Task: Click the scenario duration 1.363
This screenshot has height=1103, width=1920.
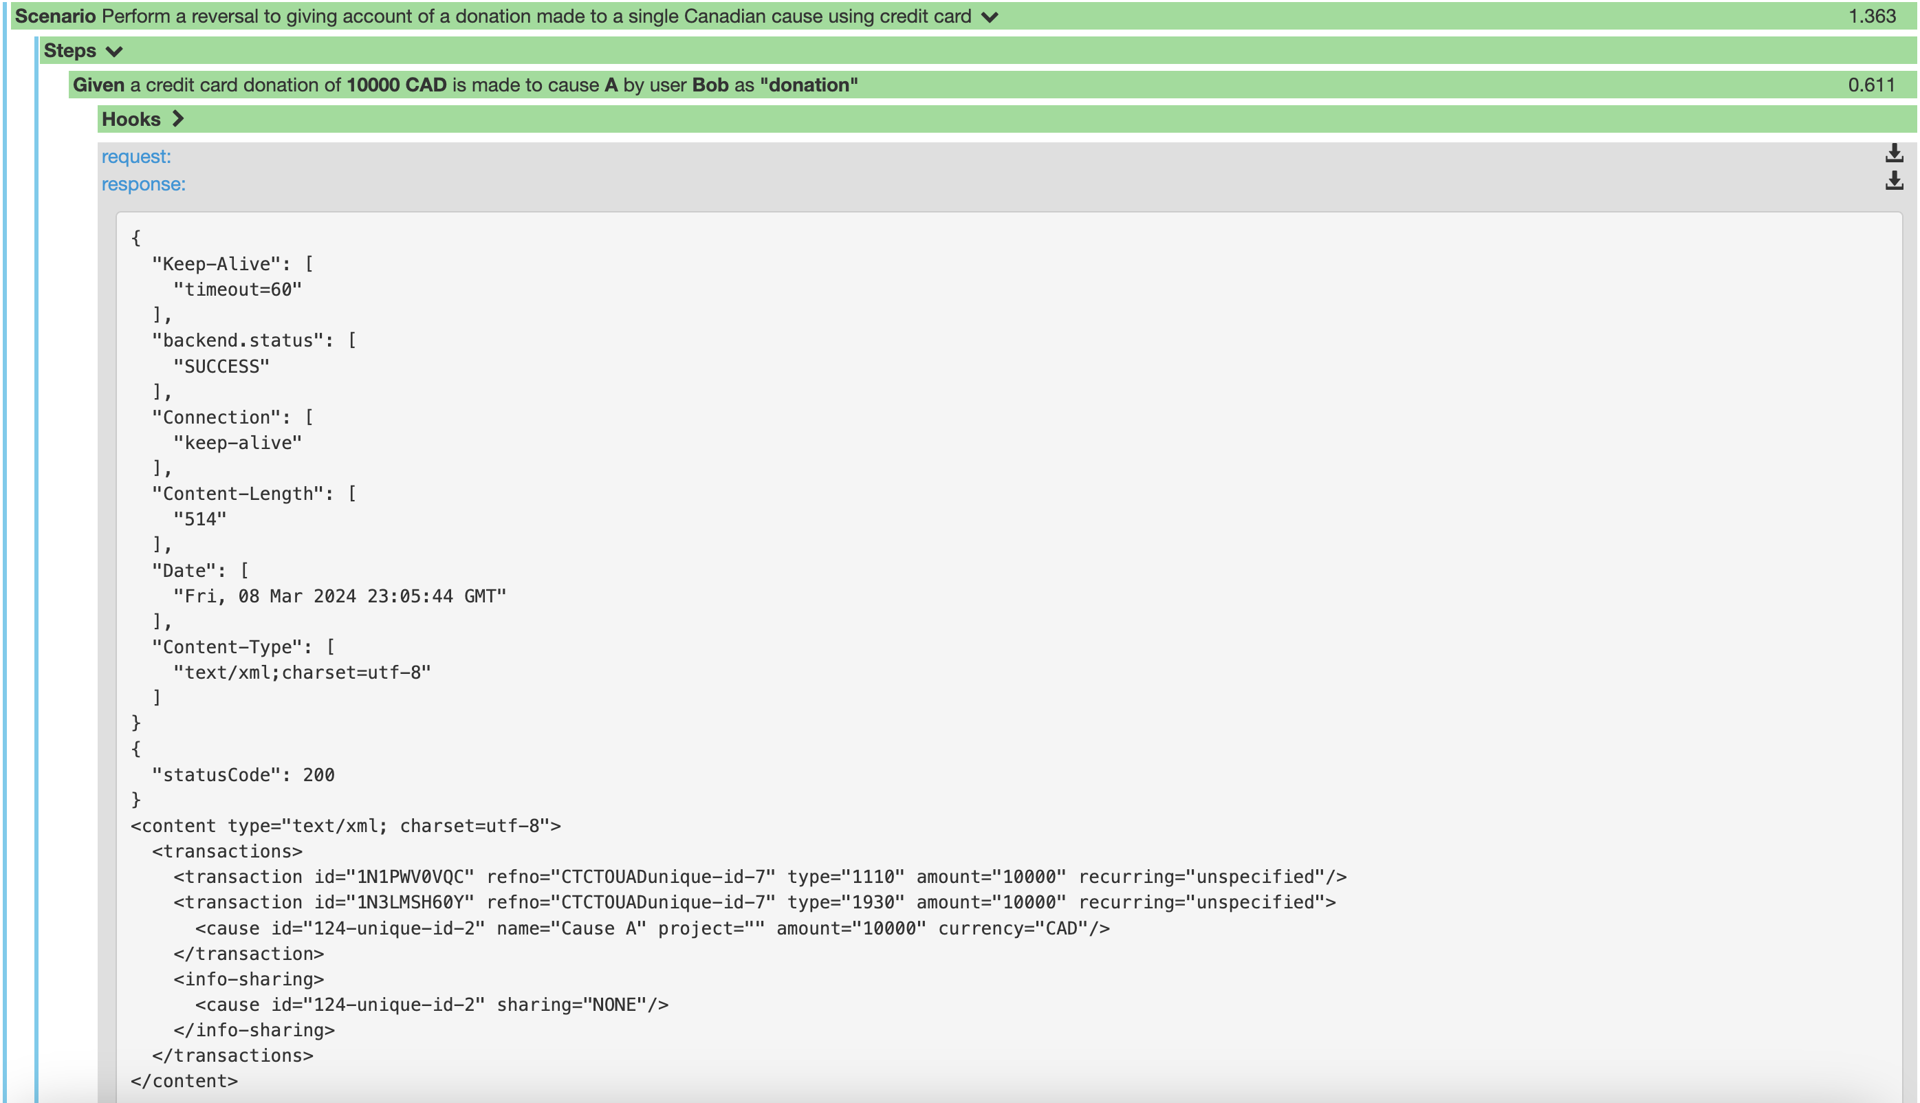Action: pos(1872,17)
